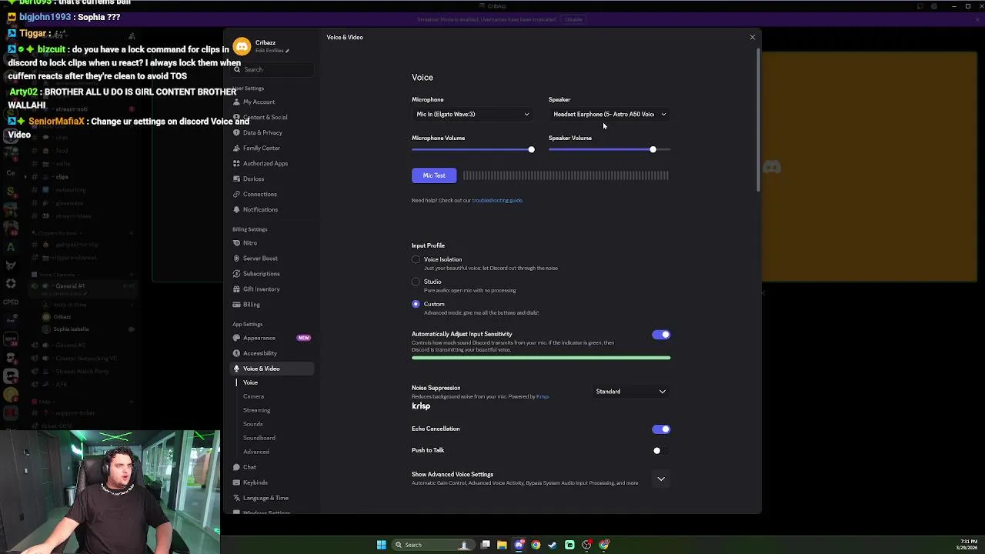985x554 pixels.
Task: Start the Mic Test
Action: [x=434, y=175]
